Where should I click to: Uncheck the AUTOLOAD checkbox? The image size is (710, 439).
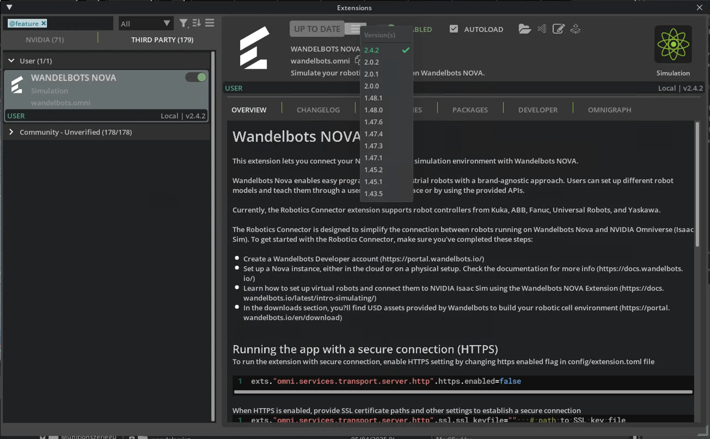click(453, 29)
